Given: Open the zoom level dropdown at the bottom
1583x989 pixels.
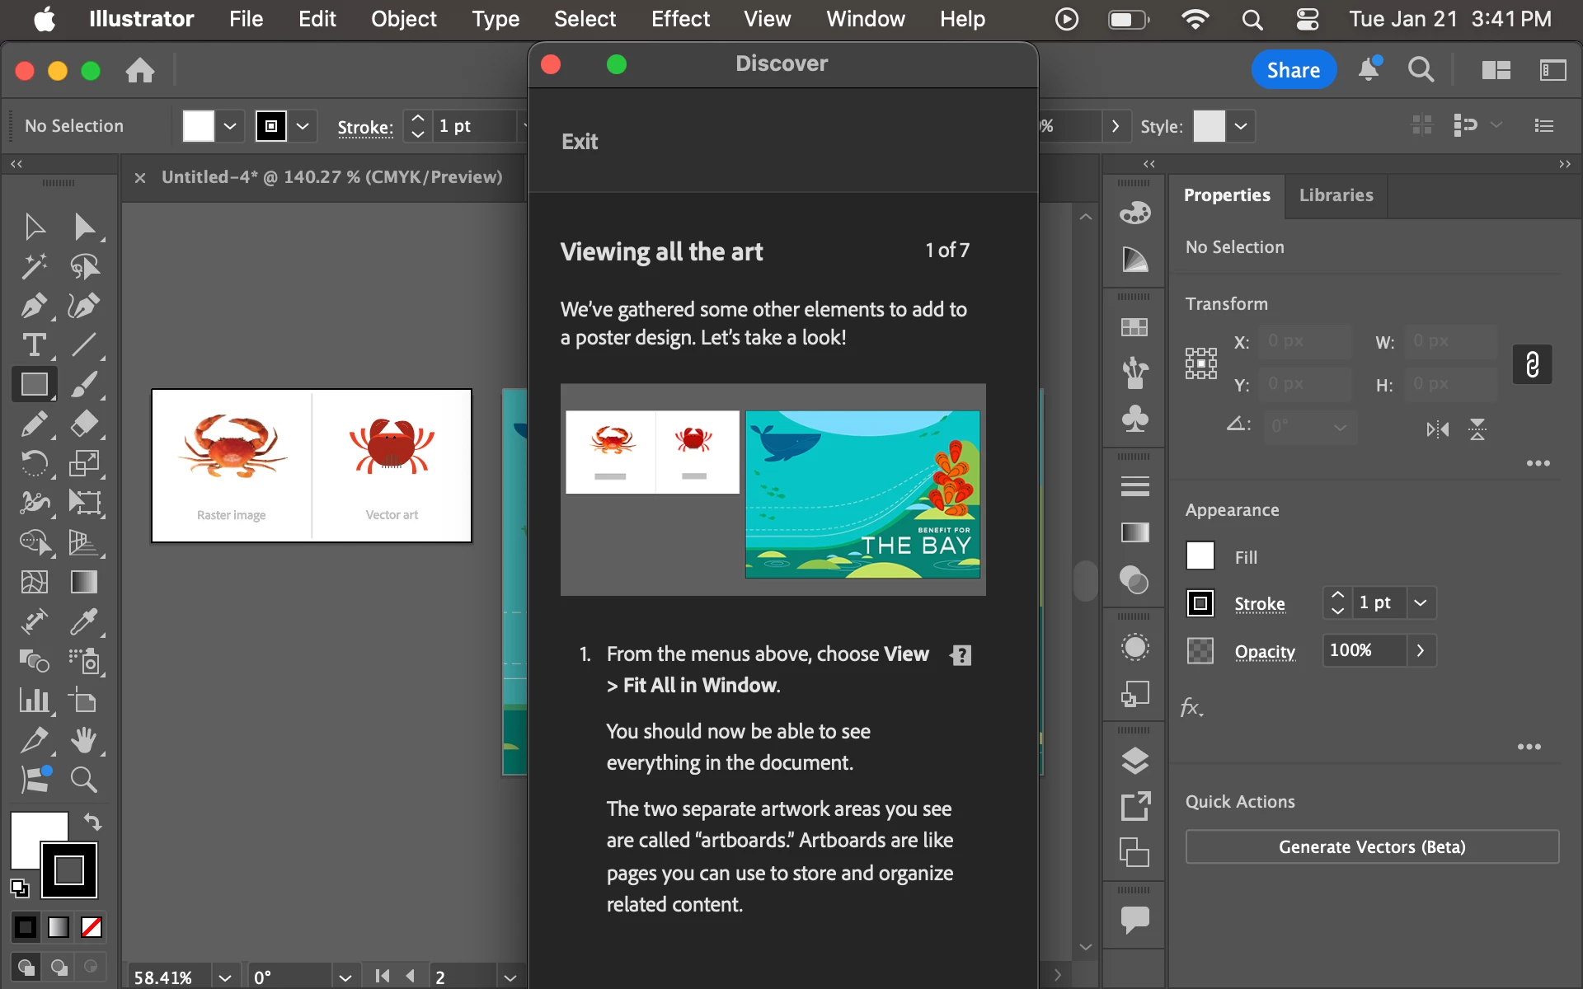Looking at the screenshot, I should click(224, 977).
